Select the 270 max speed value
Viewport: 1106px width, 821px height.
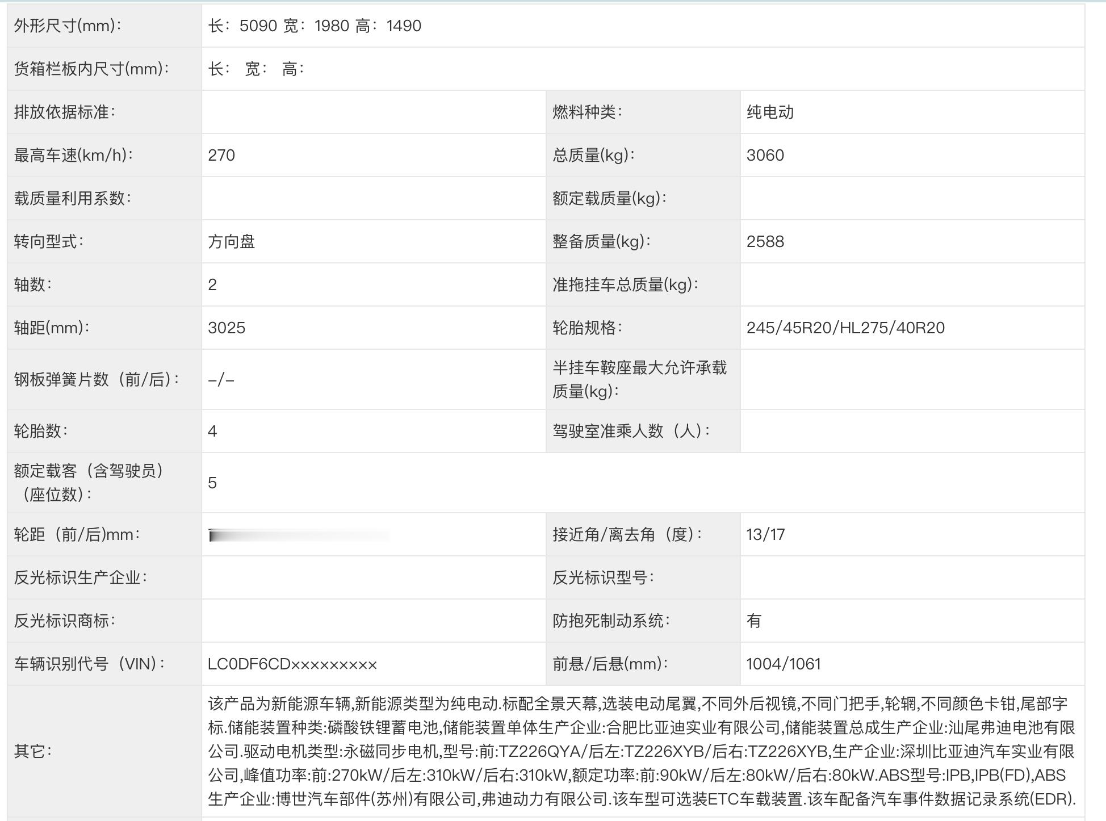tap(221, 156)
